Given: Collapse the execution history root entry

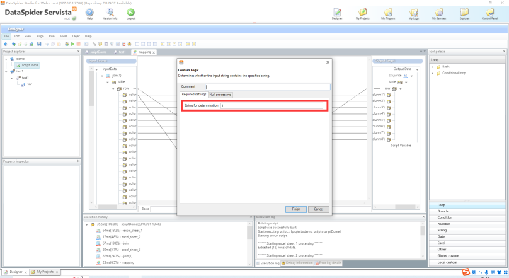Looking at the screenshot, I should click(87, 225).
